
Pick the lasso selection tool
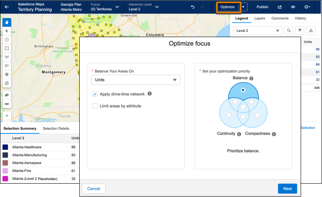(x=7, y=66)
